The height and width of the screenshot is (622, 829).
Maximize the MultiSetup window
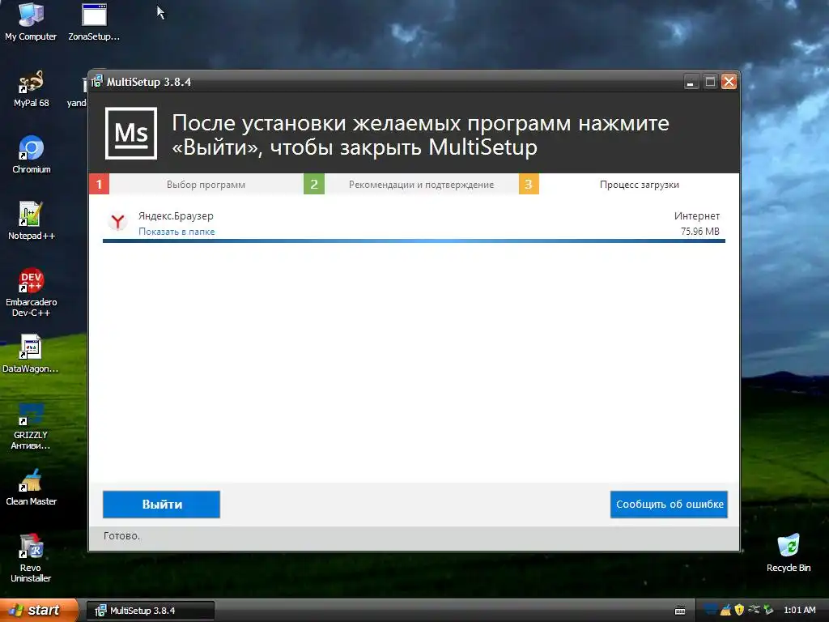710,82
